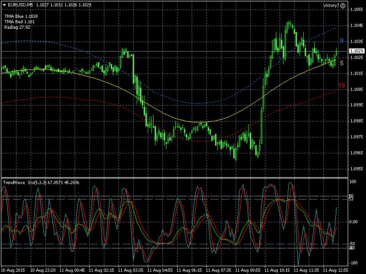Viewport: 366px width, 274px height.
Task: Click the 'Razbeg 27.92' label
Action: (x=17, y=27)
